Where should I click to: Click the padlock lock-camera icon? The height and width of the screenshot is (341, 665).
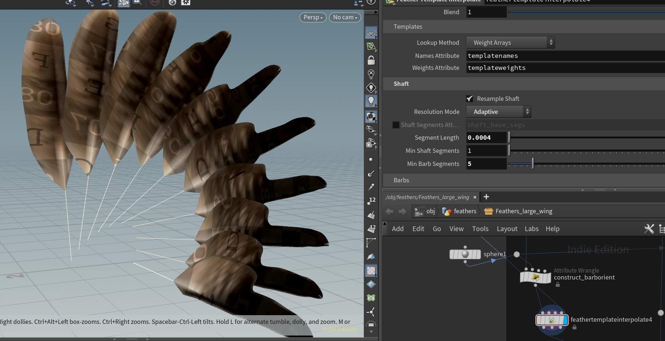click(371, 60)
